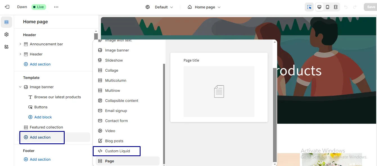This screenshot has height=166, width=377.
Task: Expand the Announcement bar section
Action: point(20,44)
